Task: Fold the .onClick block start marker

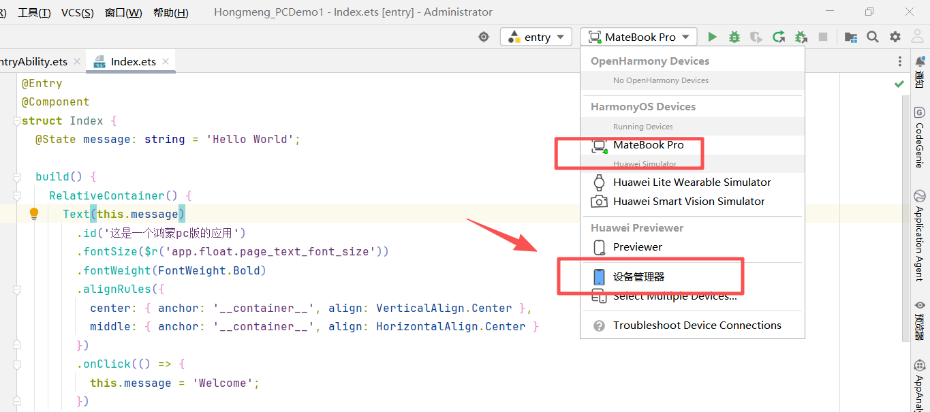Action: coord(16,364)
